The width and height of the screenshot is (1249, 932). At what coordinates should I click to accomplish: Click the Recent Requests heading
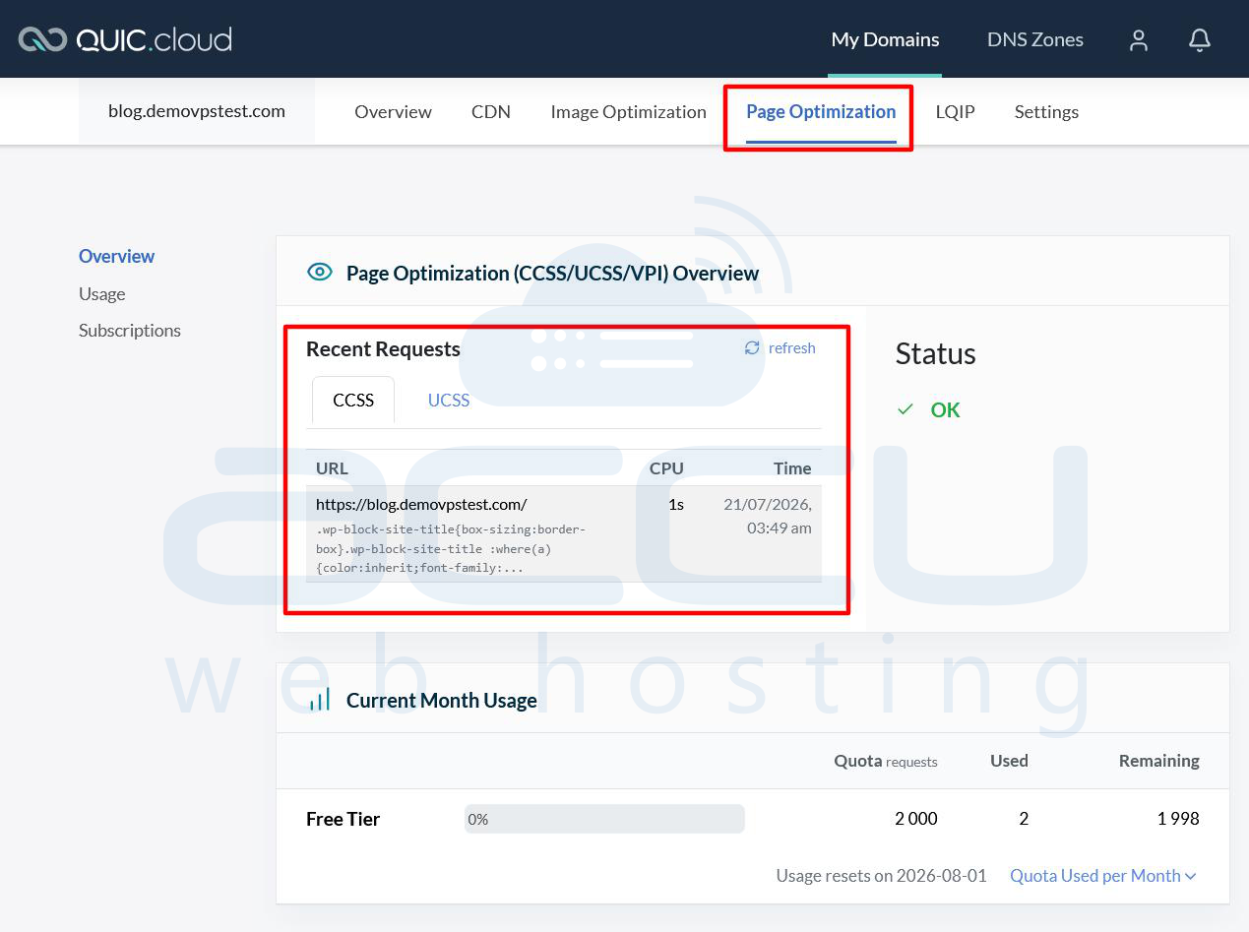click(383, 348)
